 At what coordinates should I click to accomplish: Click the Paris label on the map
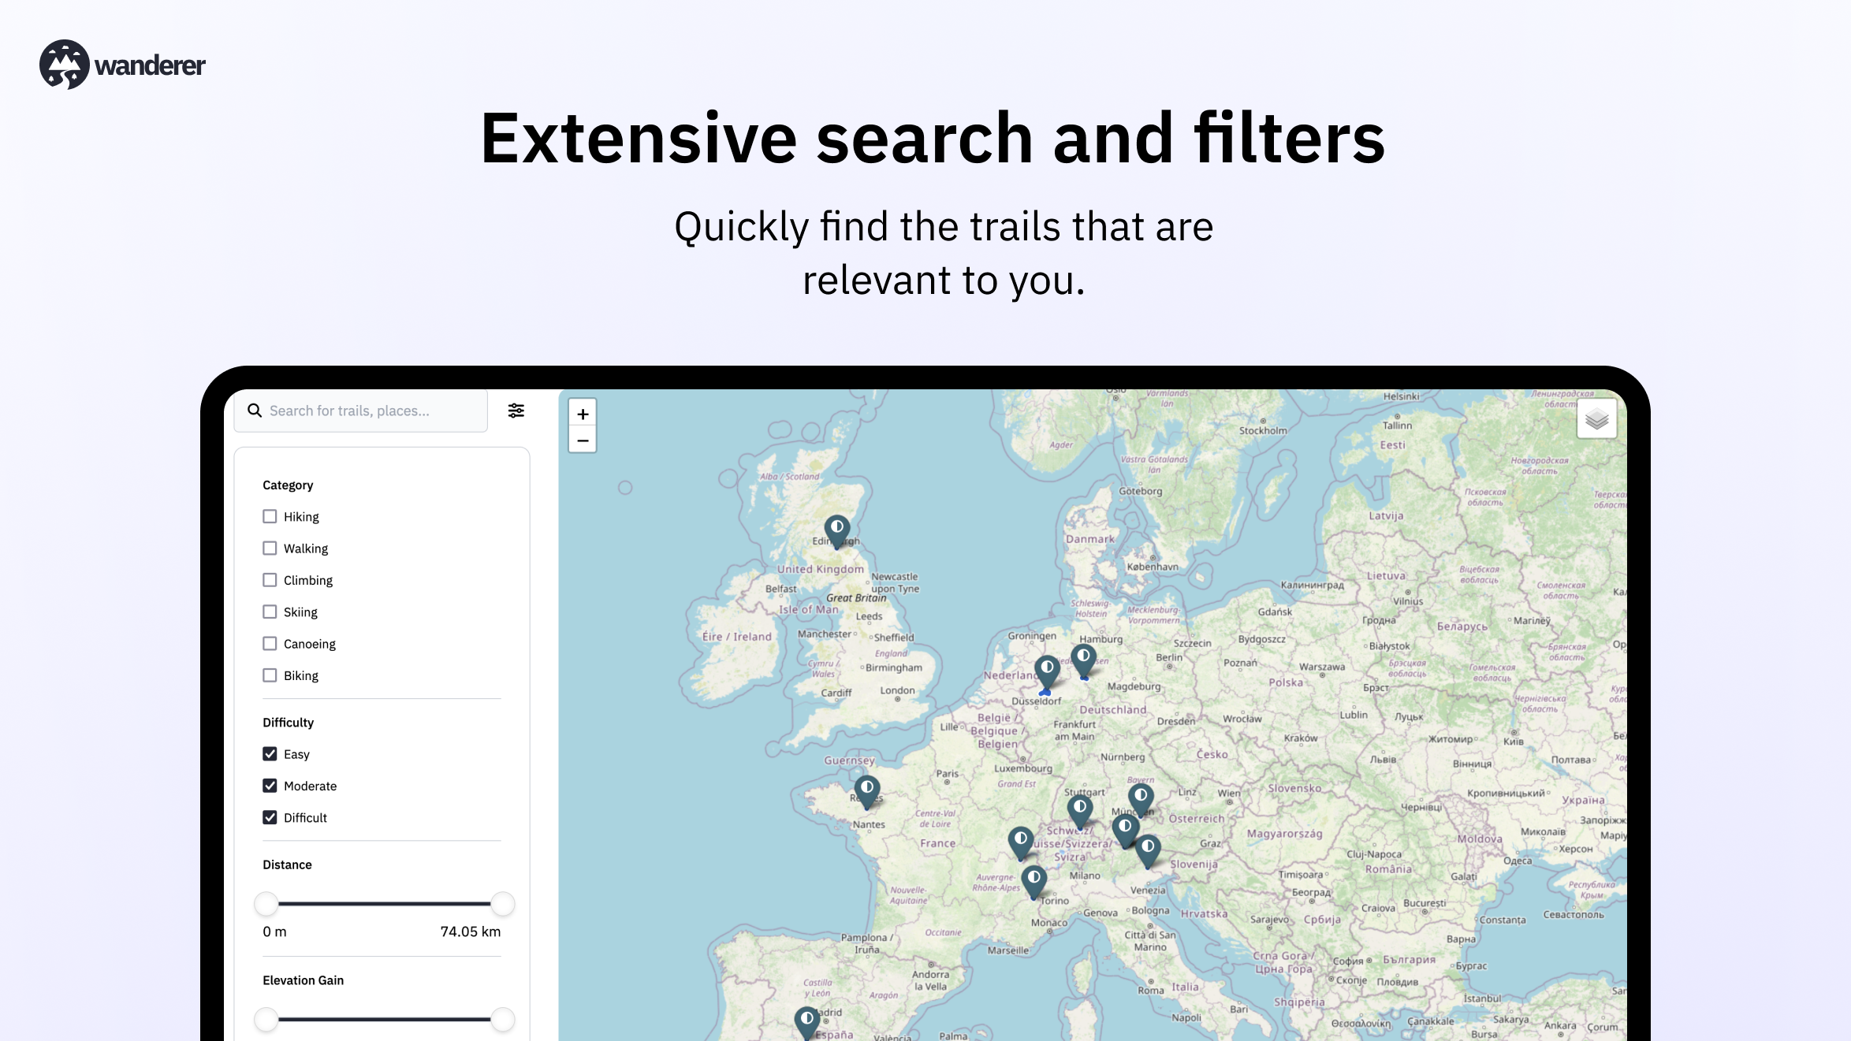(947, 774)
